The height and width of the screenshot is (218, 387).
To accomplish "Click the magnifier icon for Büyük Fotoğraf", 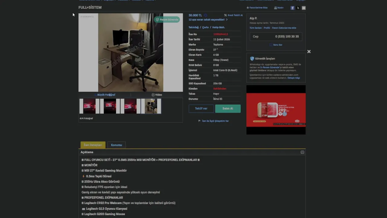I will (x=96, y=95).
